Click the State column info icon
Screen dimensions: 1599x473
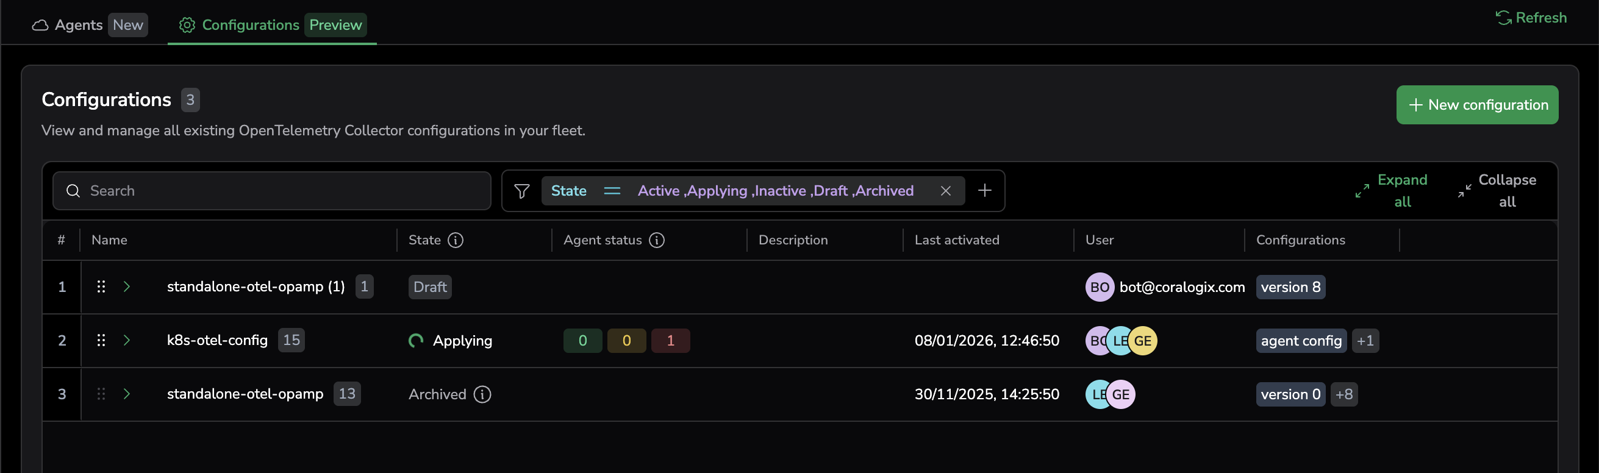[456, 240]
